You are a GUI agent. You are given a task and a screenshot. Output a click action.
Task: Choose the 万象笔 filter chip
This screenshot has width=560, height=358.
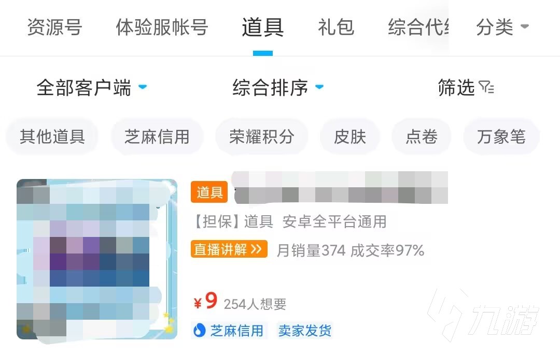(x=501, y=137)
